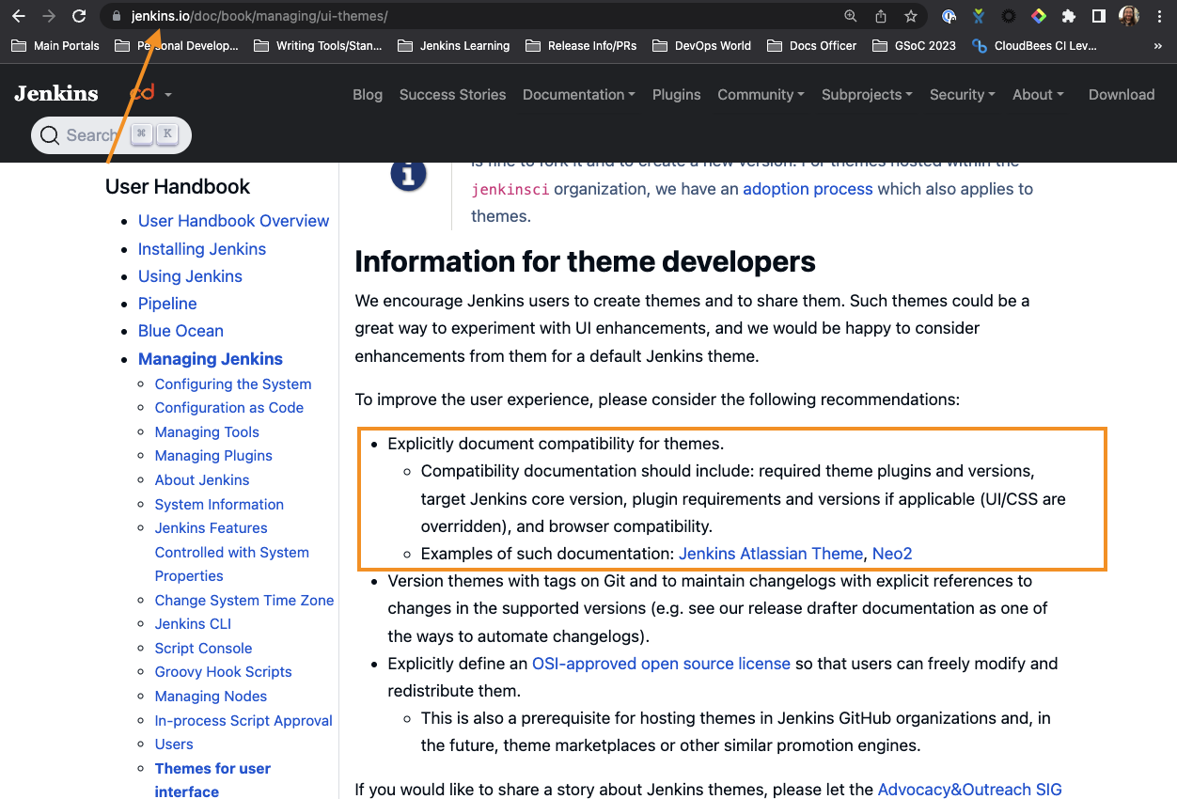Viewport: 1177px width, 799px height.
Task: Click the zoom magnifier icon in address bar
Action: coord(851,16)
